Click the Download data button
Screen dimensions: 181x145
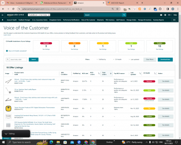(x=165, y=59)
